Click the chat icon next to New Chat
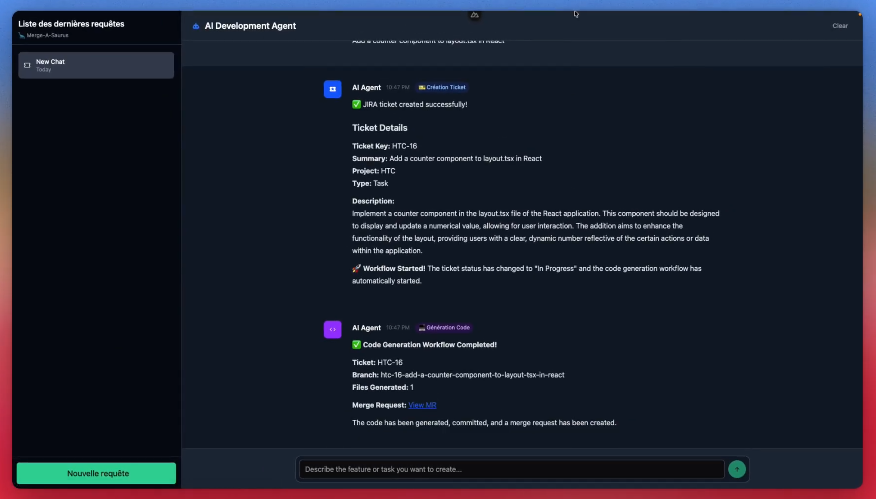 (x=27, y=65)
